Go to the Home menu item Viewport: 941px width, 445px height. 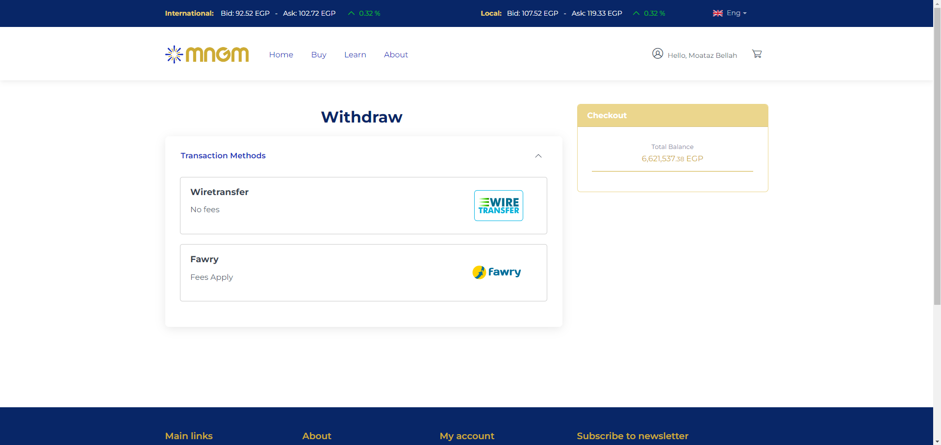[x=281, y=55]
